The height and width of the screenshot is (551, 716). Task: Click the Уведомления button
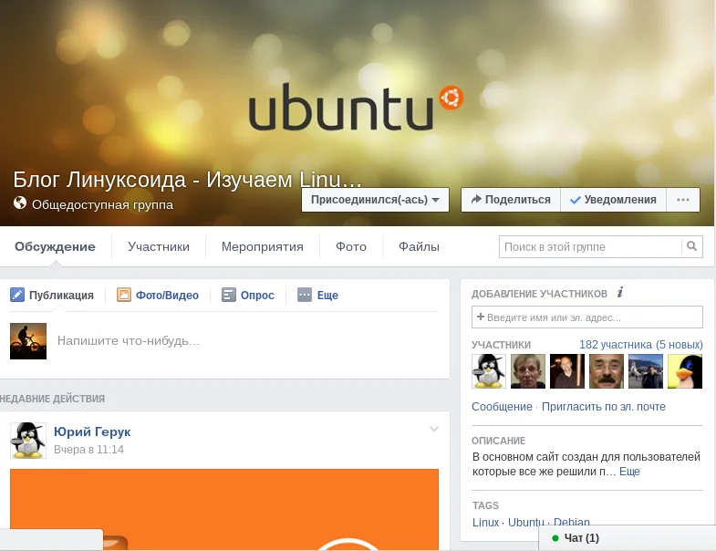click(614, 200)
